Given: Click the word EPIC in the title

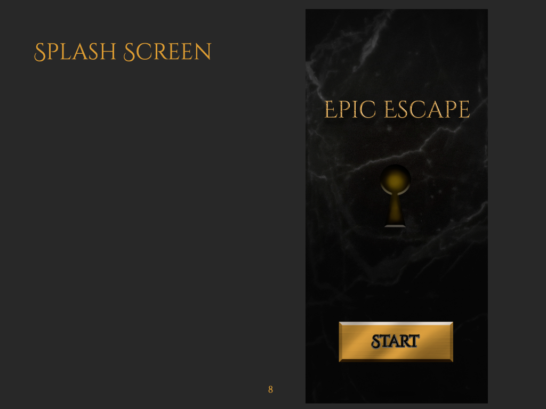Looking at the screenshot, I should 350,109.
